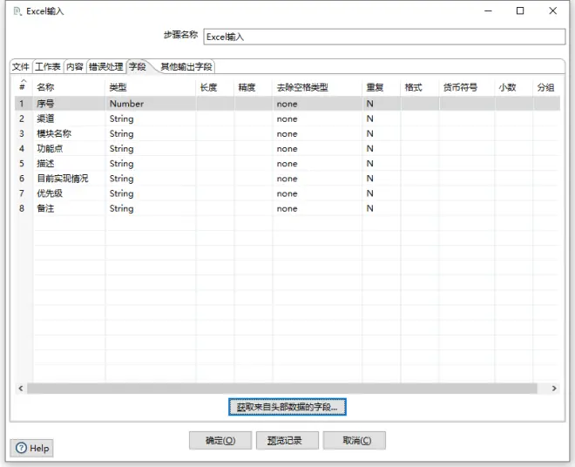Click the 小数 column header
The image size is (575, 467).
click(x=514, y=87)
